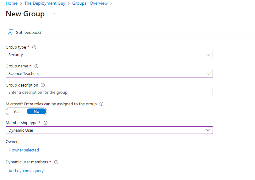
Task: Open the Group type Security dropdown
Action: click(x=109, y=55)
